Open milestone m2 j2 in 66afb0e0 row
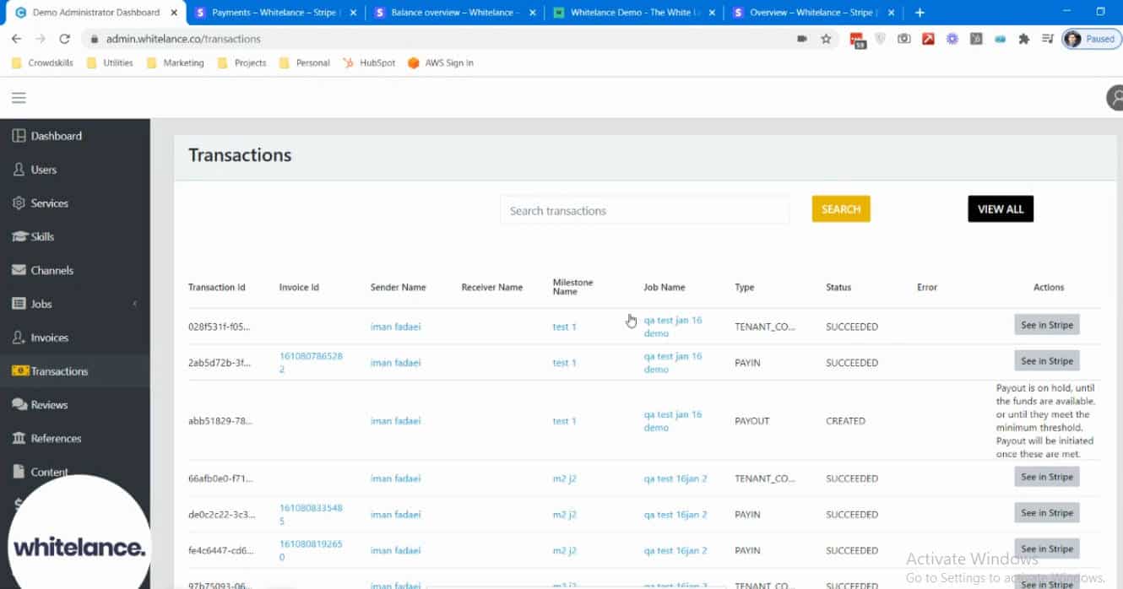Screen dimensions: 1123x589 (x=564, y=478)
